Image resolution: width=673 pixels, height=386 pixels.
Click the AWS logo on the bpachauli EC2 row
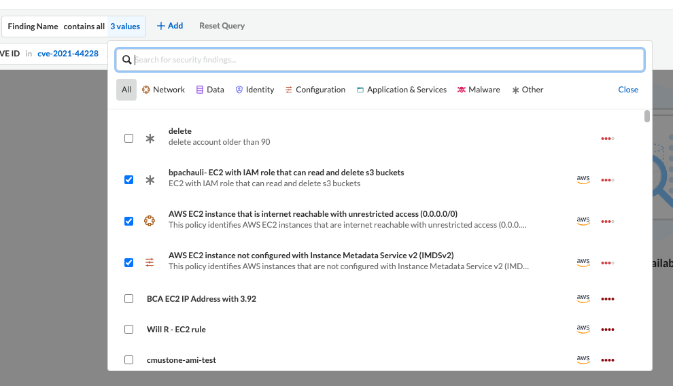point(583,179)
